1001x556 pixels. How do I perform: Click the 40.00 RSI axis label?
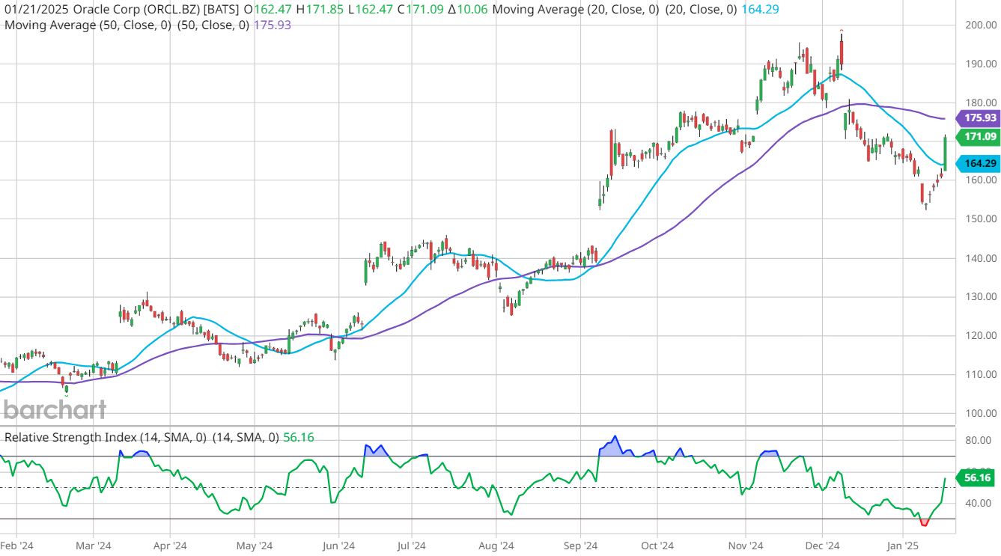coord(977,503)
